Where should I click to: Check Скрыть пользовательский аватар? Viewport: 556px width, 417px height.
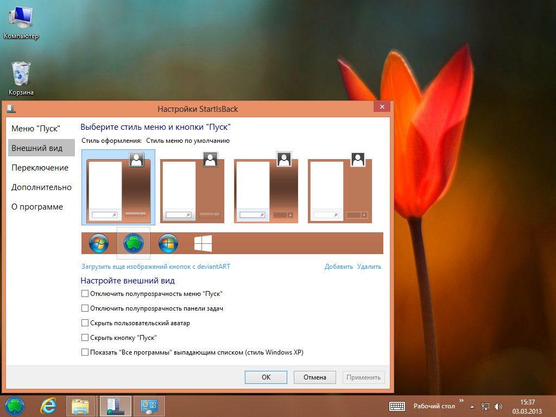pos(85,323)
